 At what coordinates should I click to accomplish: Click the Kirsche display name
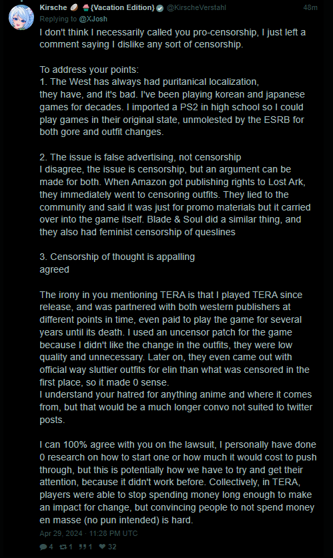point(53,7)
